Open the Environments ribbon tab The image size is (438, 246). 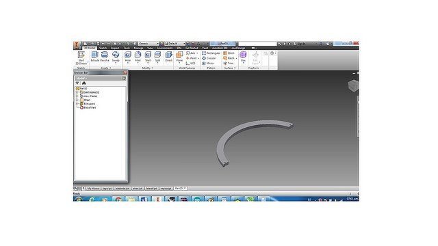[x=164, y=48]
